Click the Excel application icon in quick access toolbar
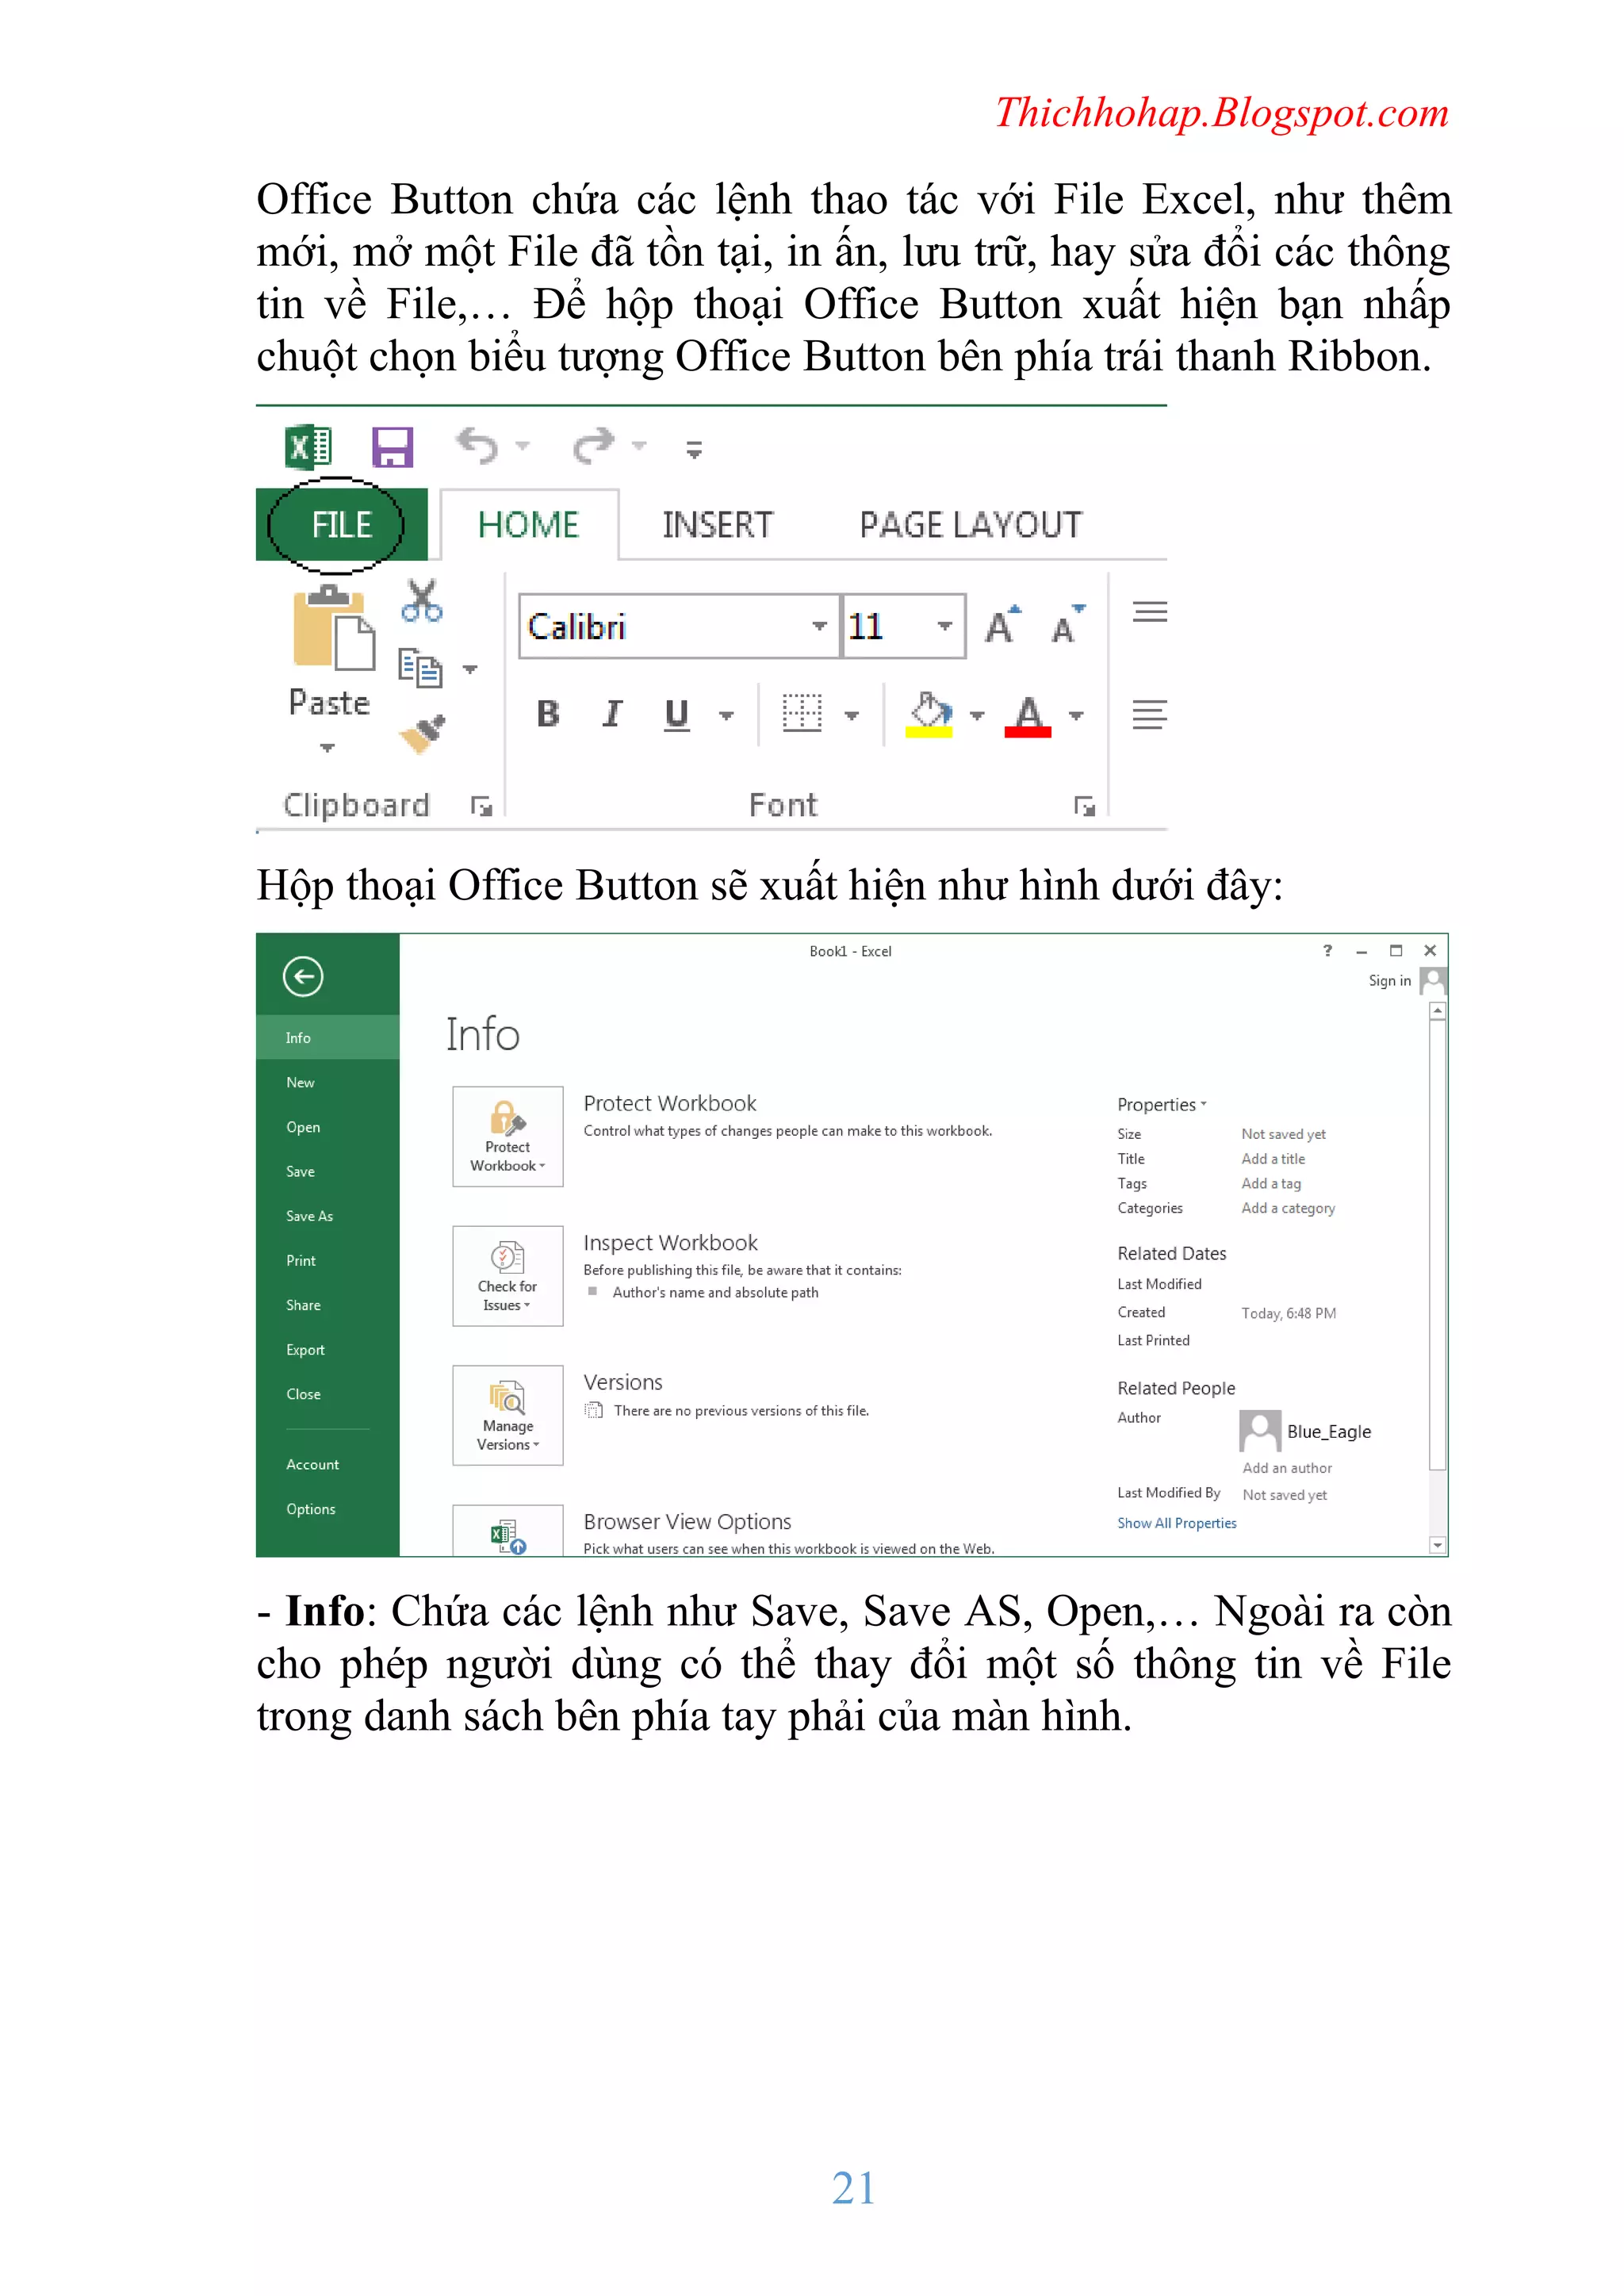Image resolution: width=1624 pixels, height=2296 pixels. [309, 447]
